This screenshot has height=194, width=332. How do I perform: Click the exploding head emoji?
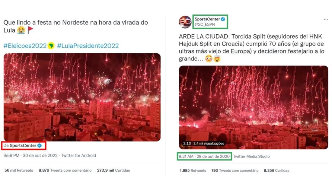(x=217, y=59)
